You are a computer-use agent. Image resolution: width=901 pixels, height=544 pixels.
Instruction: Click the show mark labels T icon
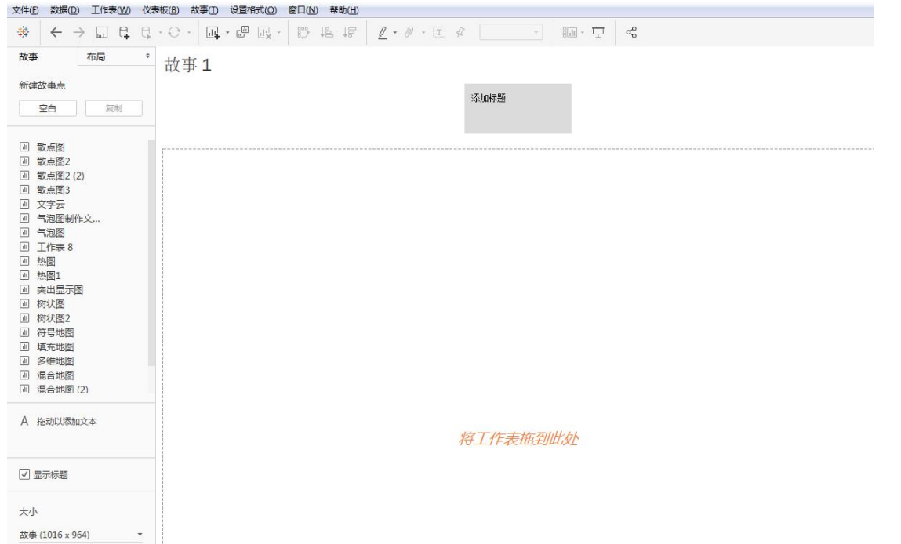click(439, 33)
